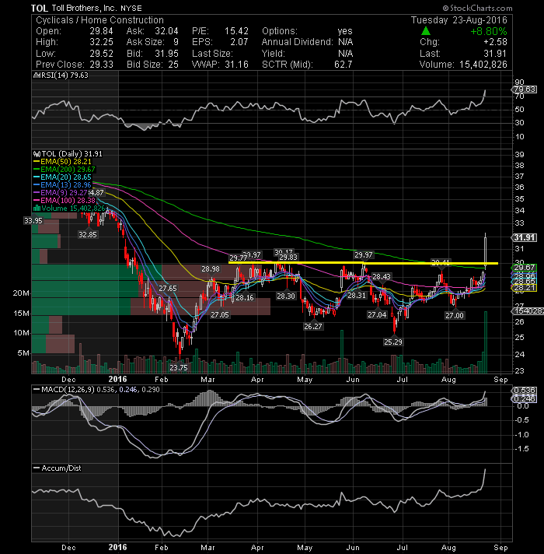This screenshot has height=554, width=544.
Task: Click the Toll Brothers, Inc. company name
Action: pos(84,8)
